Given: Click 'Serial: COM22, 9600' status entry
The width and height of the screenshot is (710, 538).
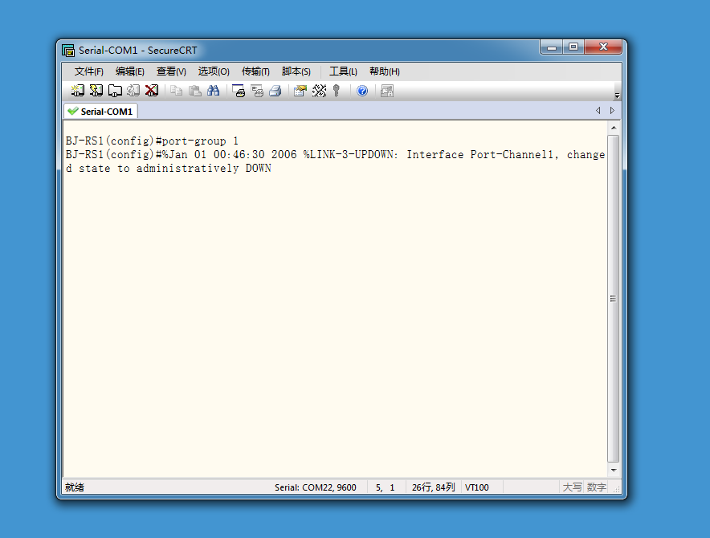Looking at the screenshot, I should pyautogui.click(x=315, y=487).
